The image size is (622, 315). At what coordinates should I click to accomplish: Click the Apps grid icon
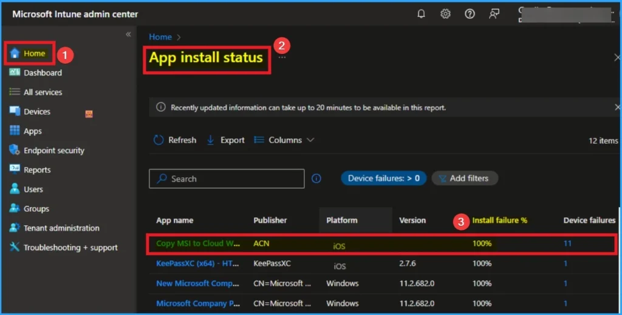(15, 130)
